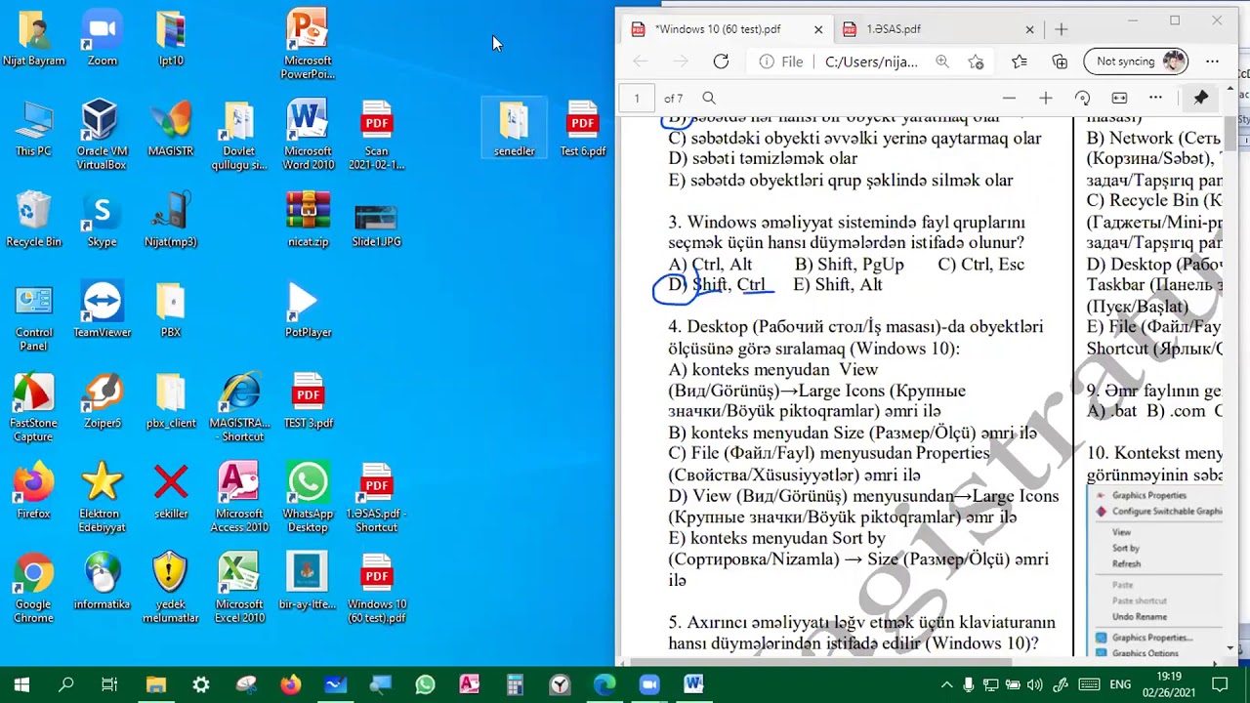1250x703 pixels.
Task: Select the Microsoft PowerPoint desktop icon
Action: (x=308, y=44)
